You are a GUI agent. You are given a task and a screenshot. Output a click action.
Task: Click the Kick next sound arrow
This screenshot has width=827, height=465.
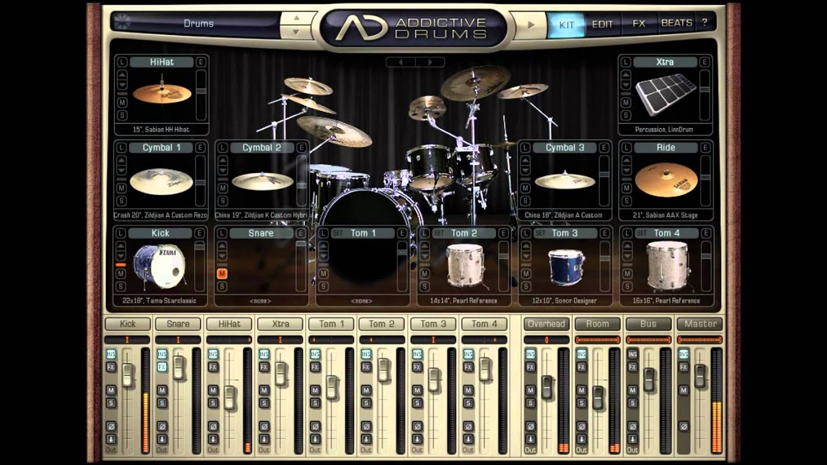121,256
